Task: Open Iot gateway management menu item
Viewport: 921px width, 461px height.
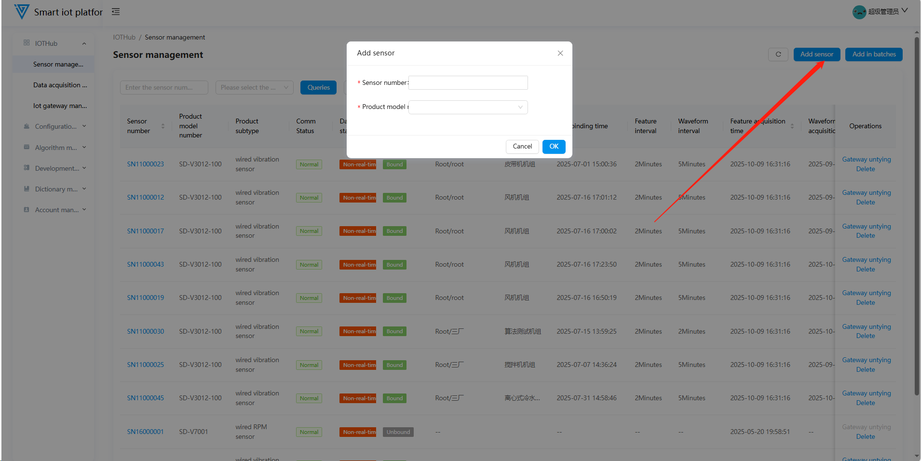Action: pos(53,106)
